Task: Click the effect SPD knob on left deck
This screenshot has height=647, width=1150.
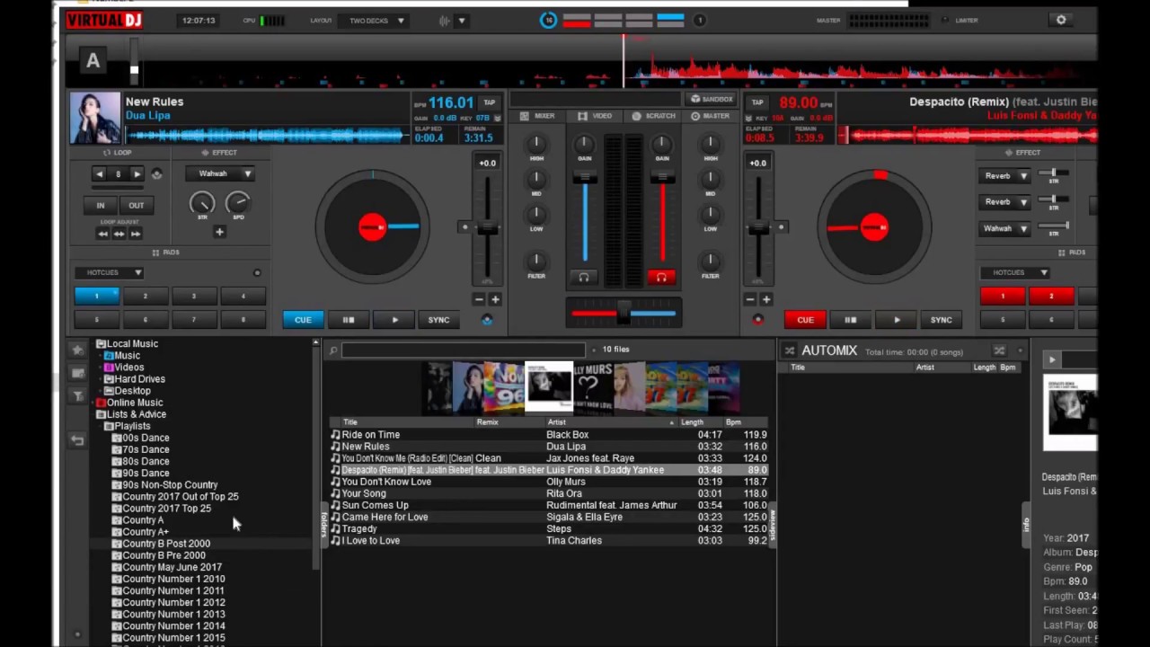Action: pyautogui.click(x=238, y=203)
